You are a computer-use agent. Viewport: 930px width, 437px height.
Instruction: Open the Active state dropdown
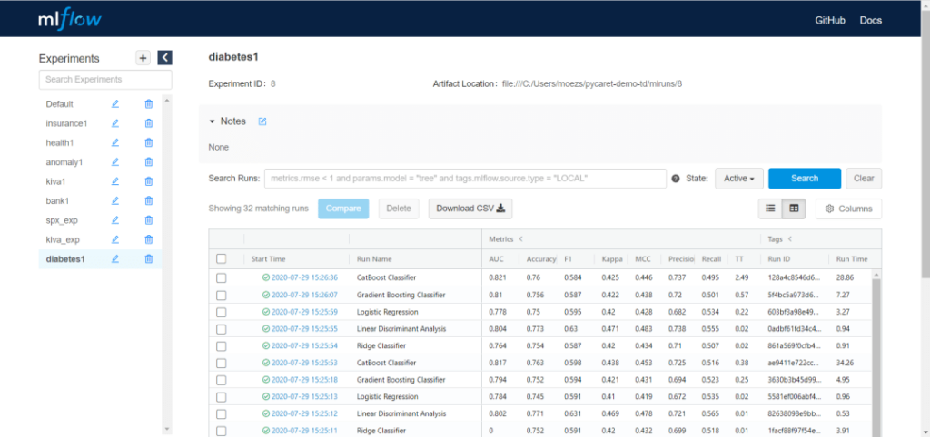[738, 179]
